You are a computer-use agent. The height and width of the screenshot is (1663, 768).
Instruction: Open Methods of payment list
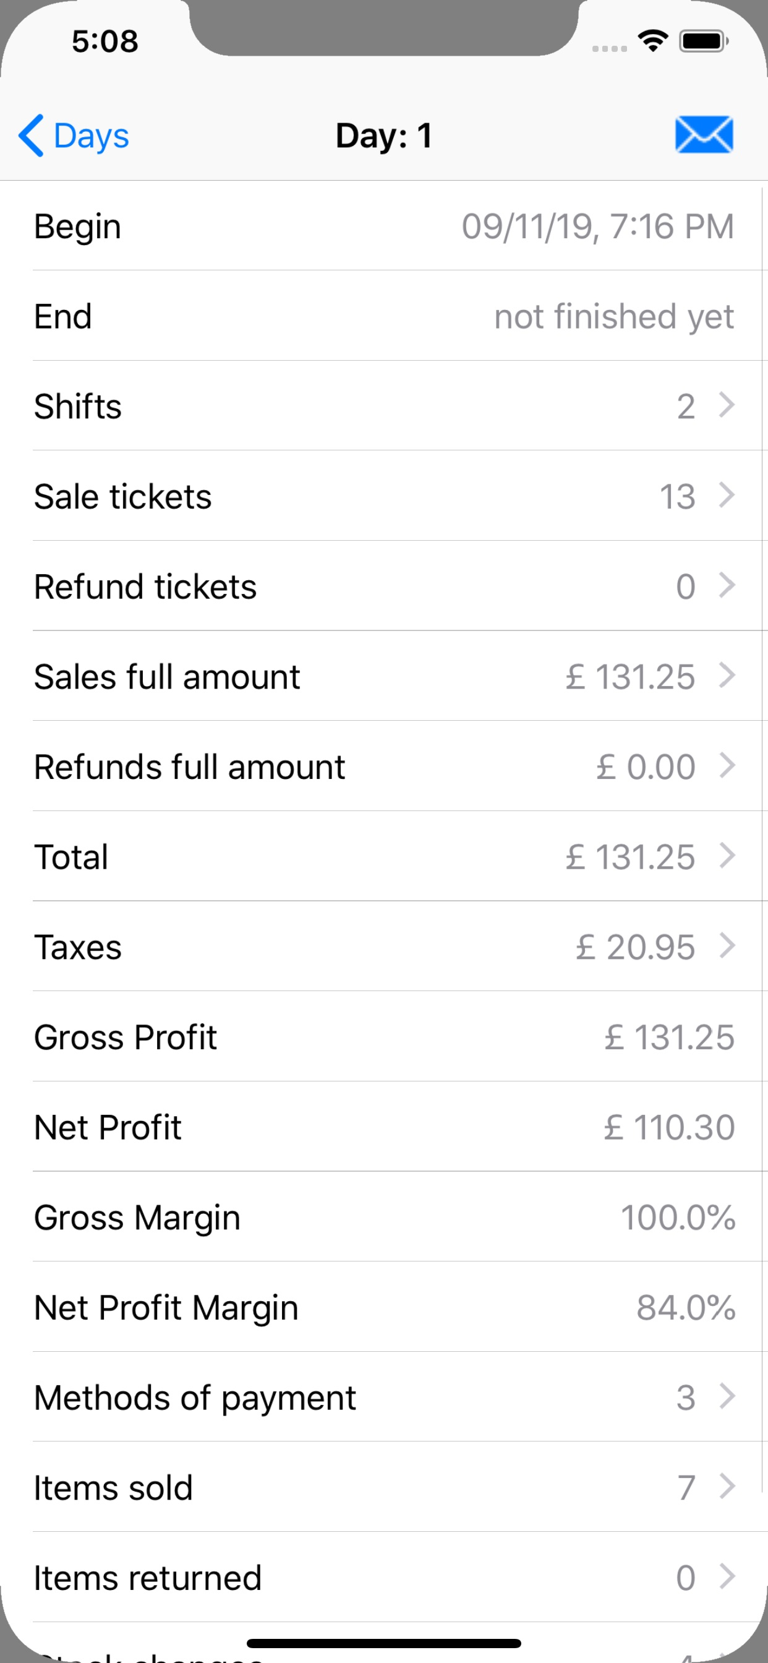click(384, 1397)
